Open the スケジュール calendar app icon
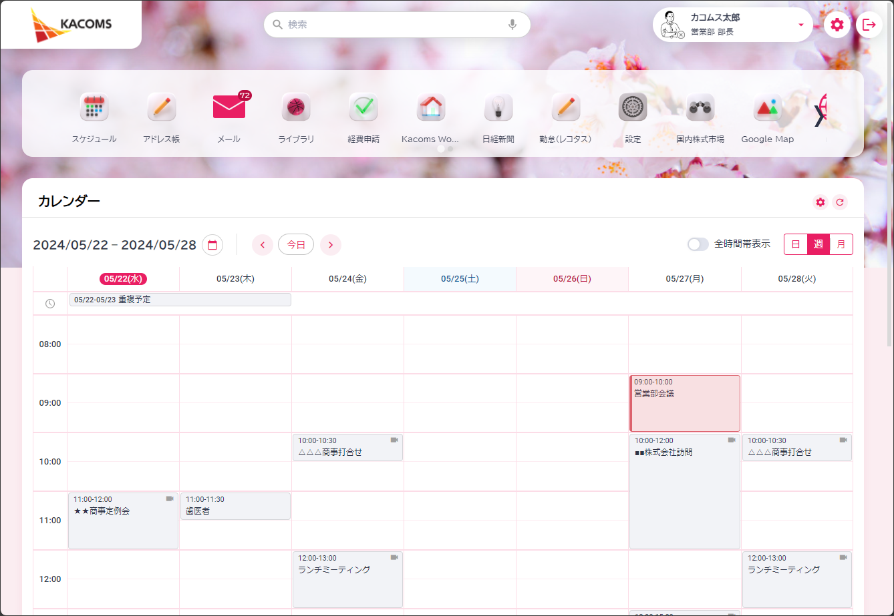Viewport: 894px width, 616px height. [94, 107]
